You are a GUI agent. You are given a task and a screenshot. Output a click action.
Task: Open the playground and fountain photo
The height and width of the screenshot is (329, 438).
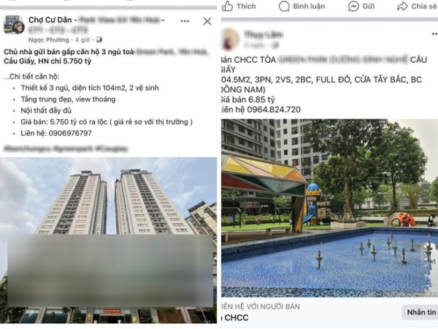330,208
